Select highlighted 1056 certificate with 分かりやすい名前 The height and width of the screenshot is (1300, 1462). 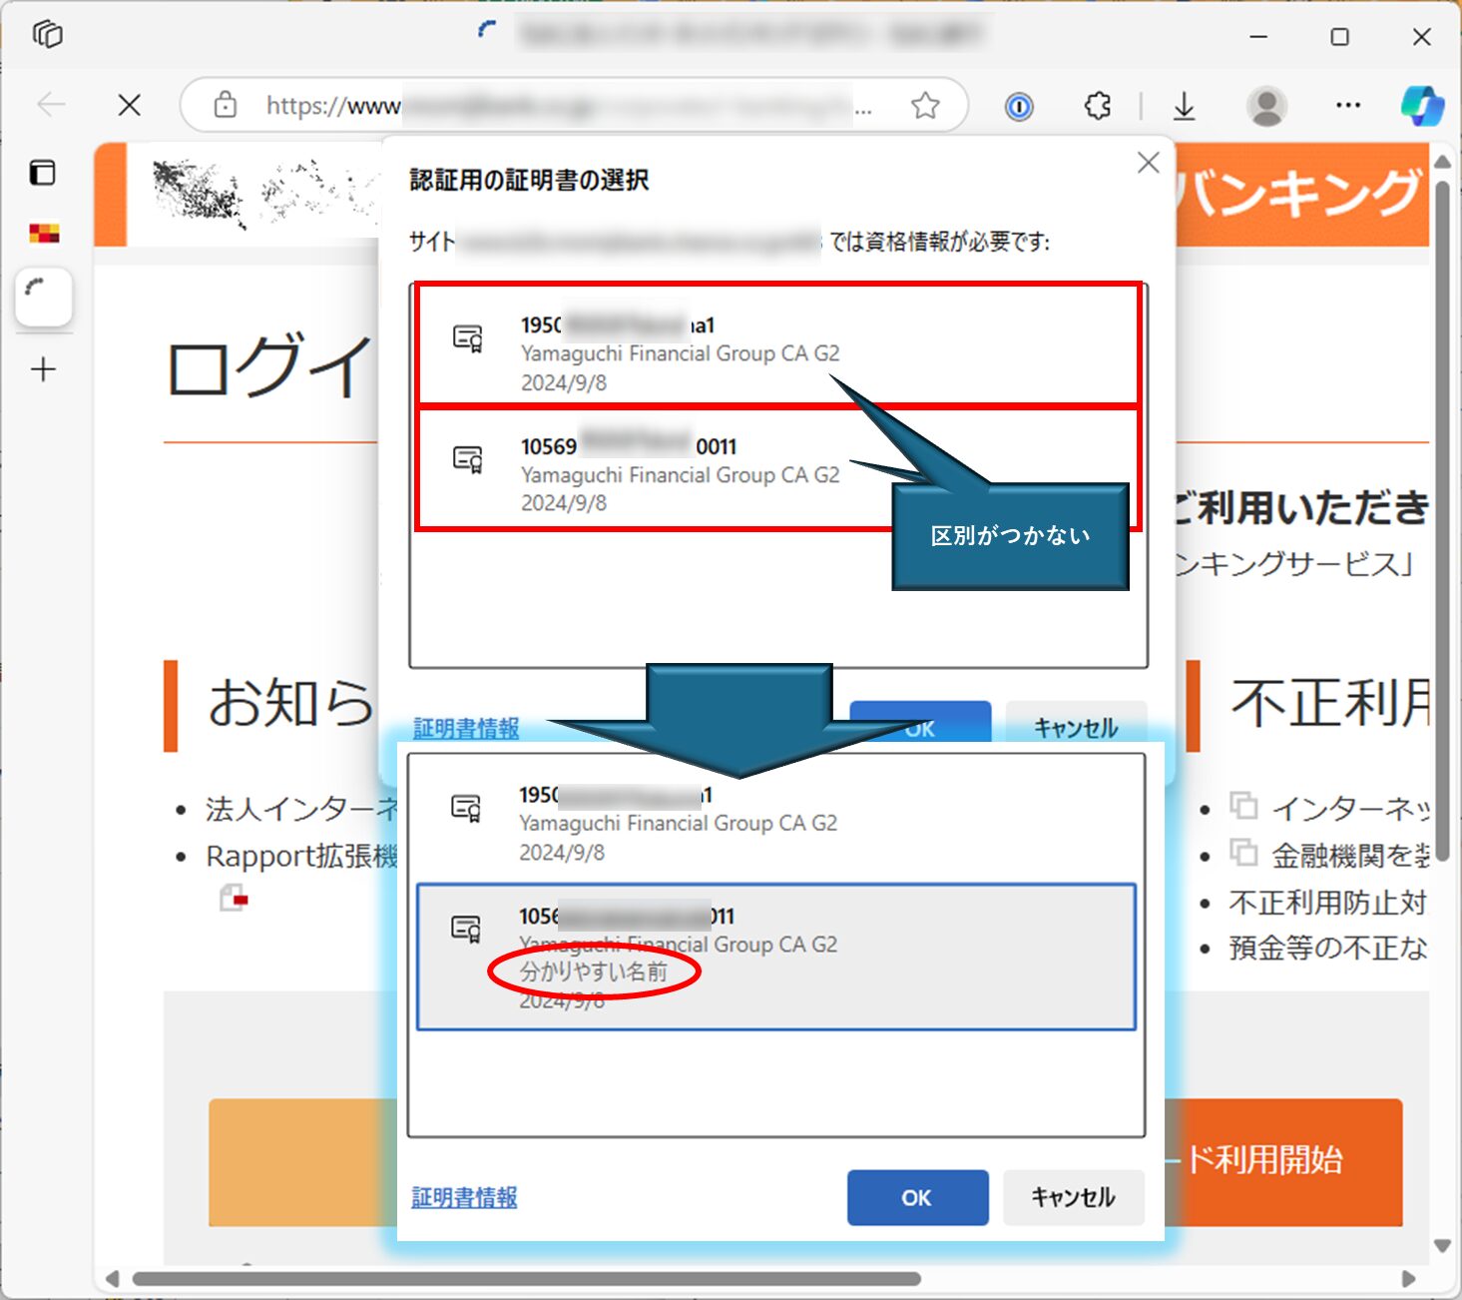[x=776, y=957]
